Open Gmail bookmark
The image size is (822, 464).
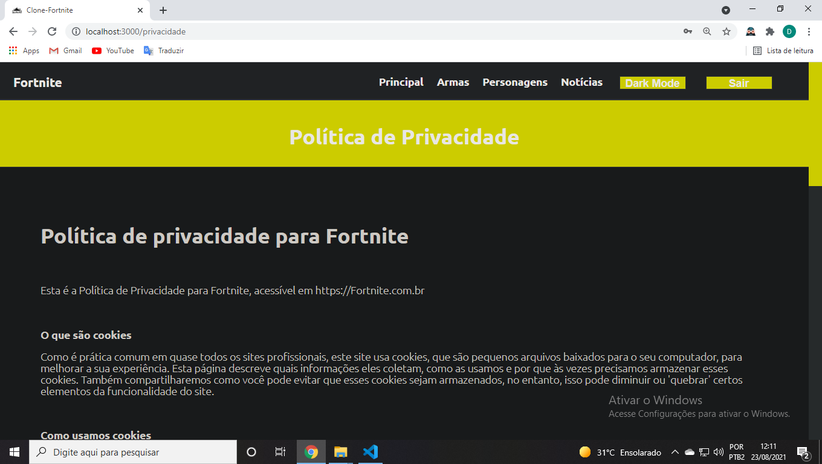click(x=65, y=51)
